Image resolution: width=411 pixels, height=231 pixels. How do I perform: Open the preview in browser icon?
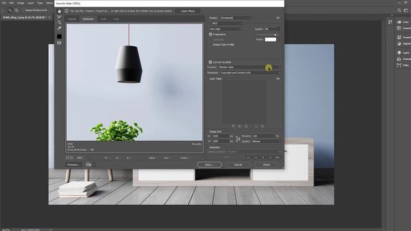89,164
